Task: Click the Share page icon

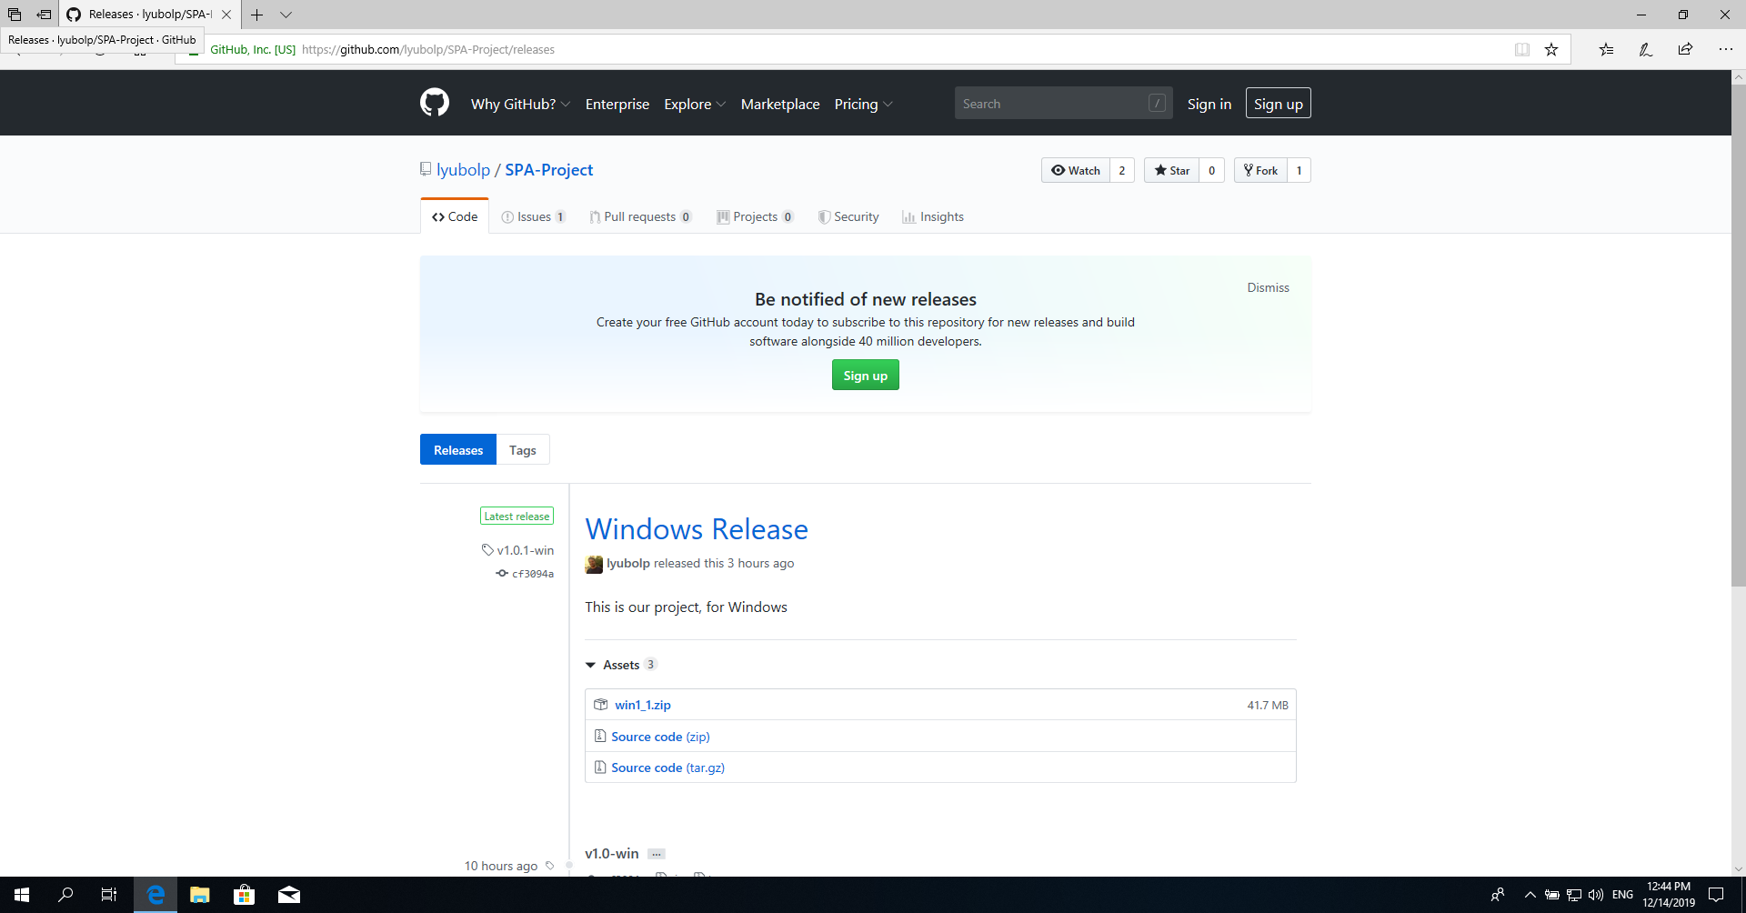Action: click(x=1685, y=49)
